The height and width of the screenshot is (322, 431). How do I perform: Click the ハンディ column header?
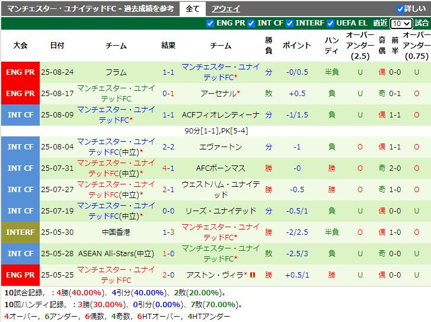pos(332,46)
